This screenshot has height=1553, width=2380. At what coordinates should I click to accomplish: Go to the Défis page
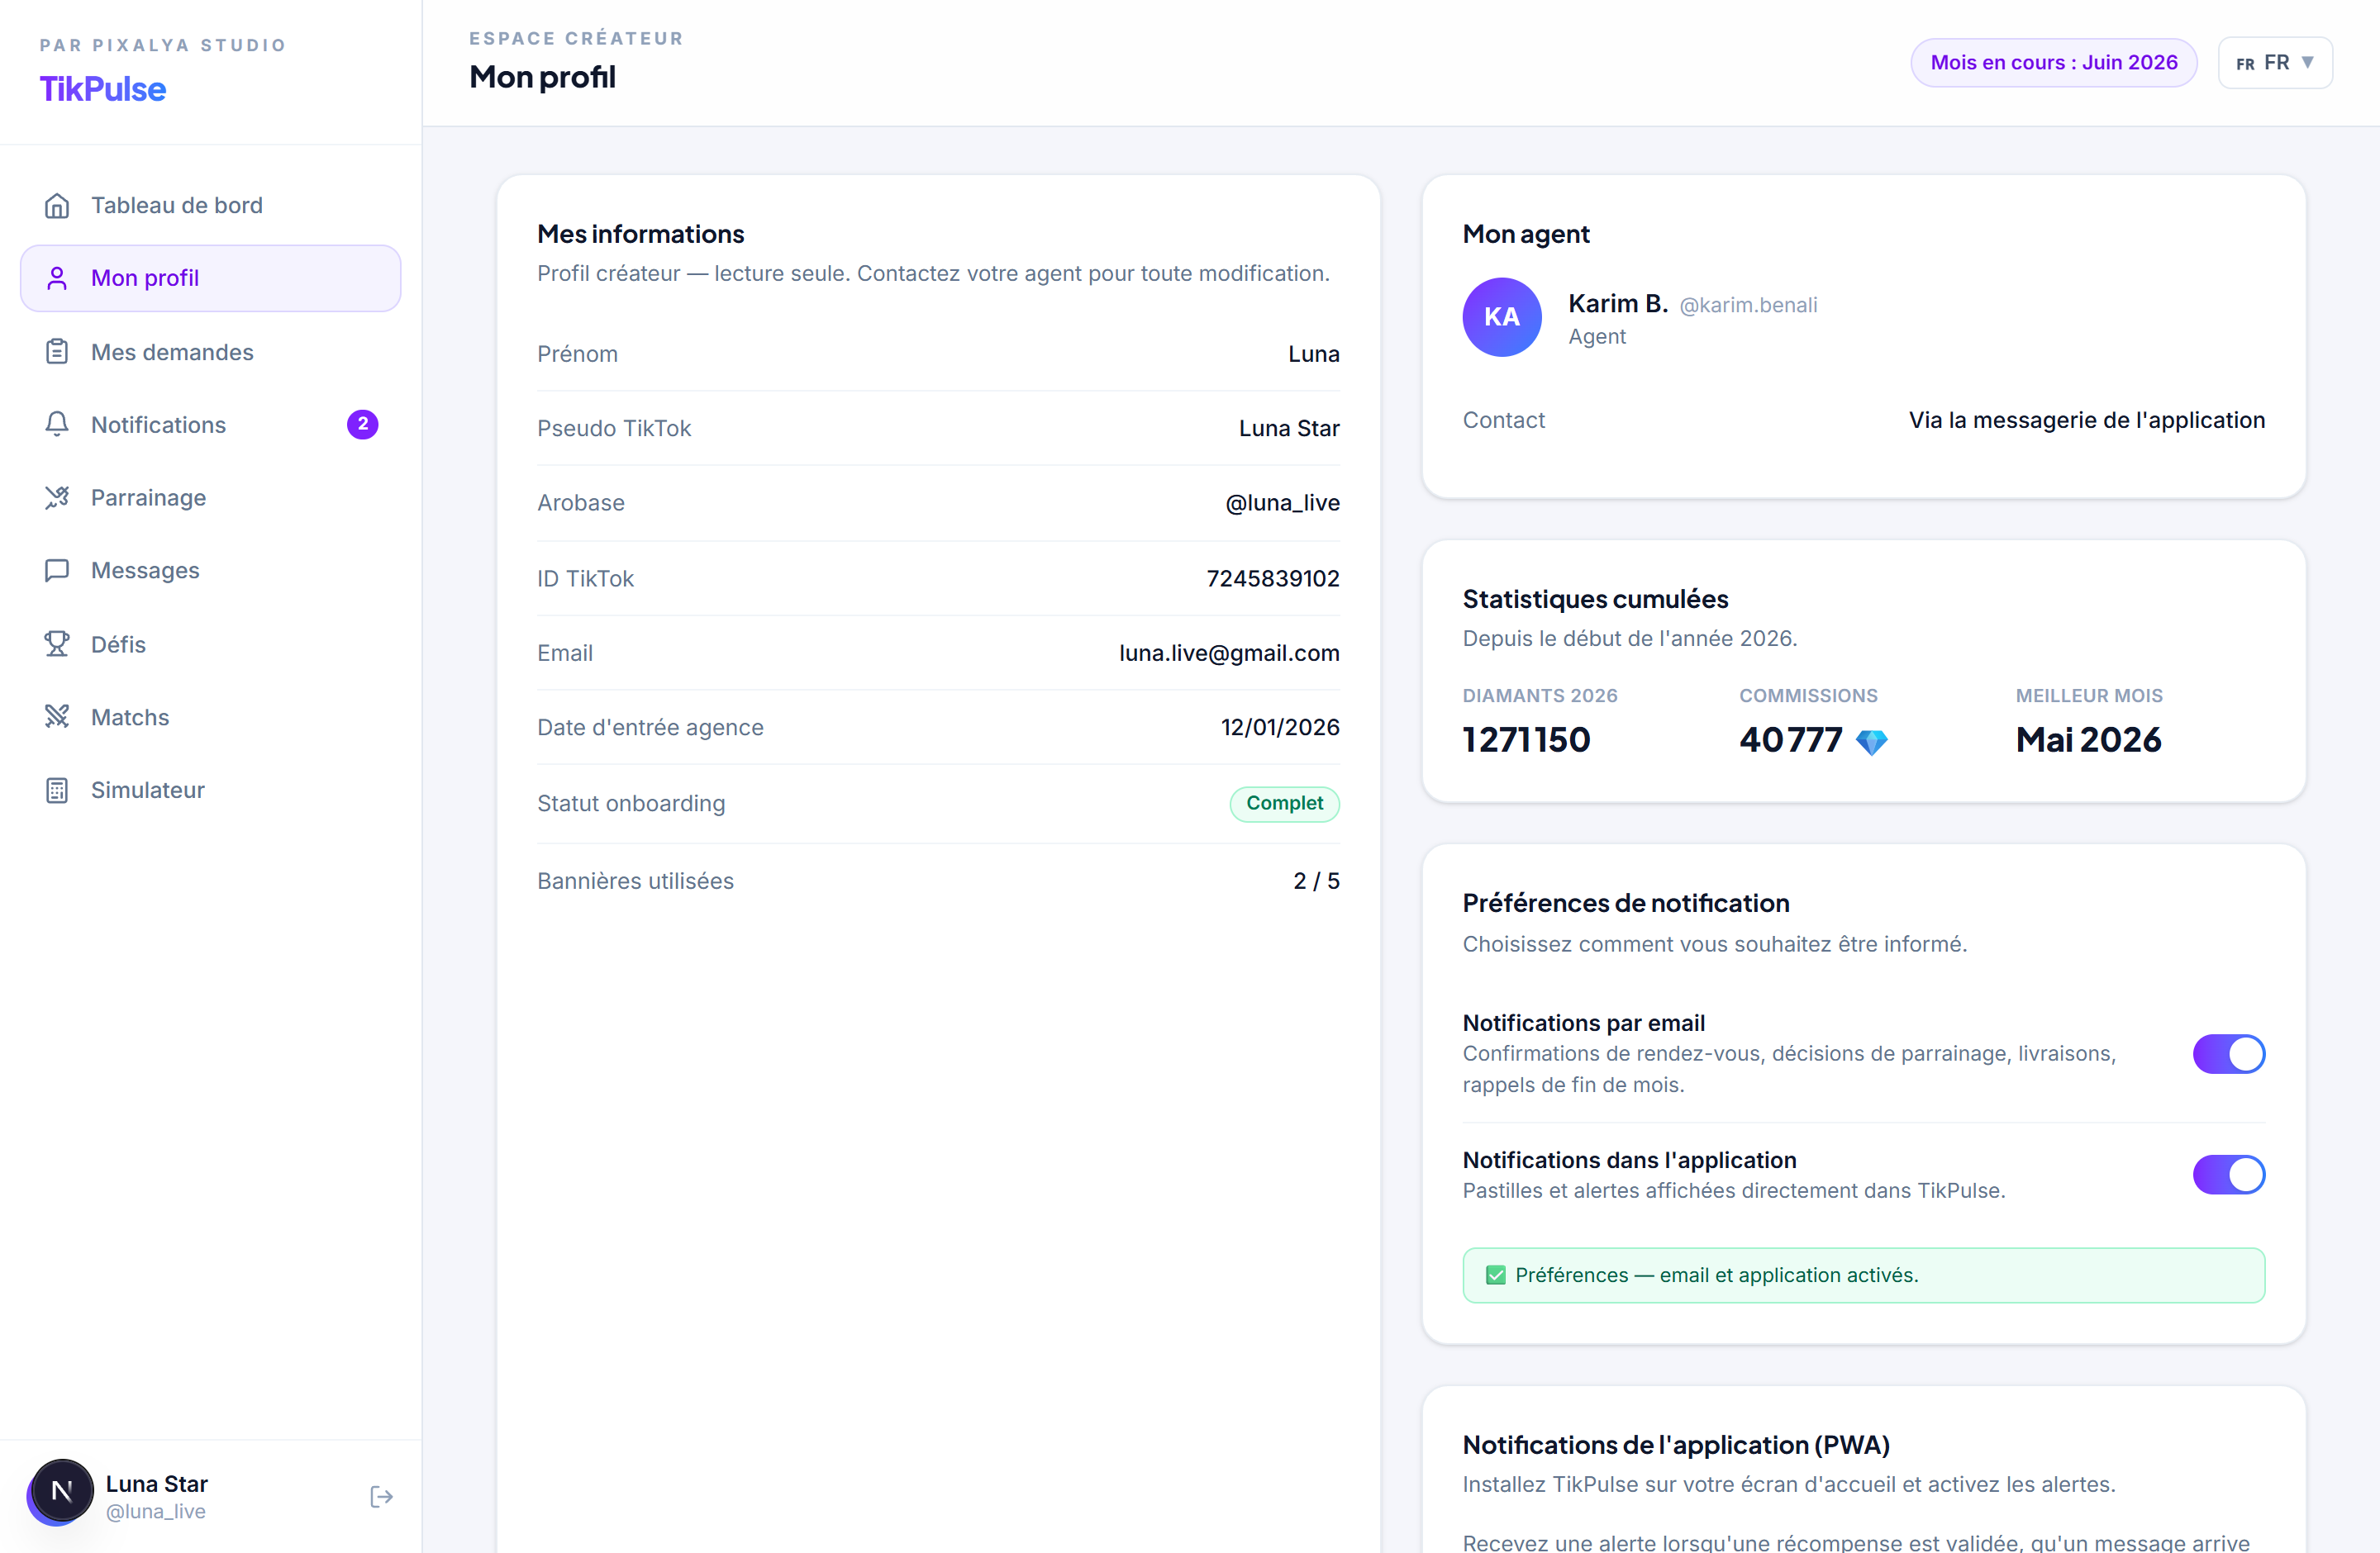(210, 644)
